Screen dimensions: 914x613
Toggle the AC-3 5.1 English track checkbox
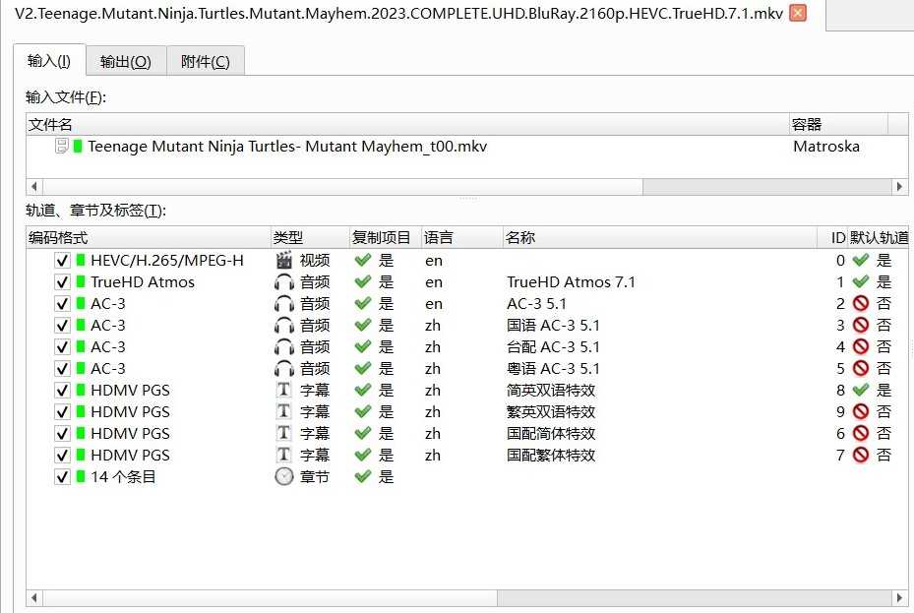click(x=62, y=304)
